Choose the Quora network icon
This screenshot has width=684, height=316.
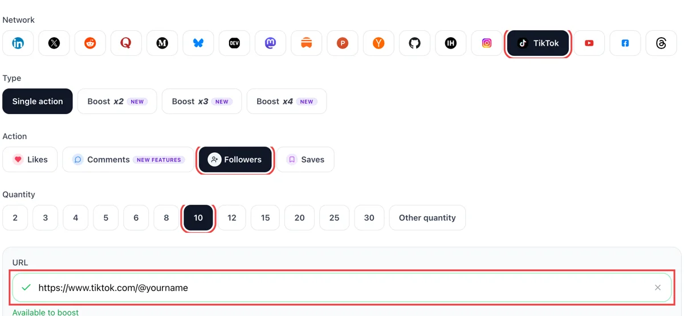coord(126,43)
